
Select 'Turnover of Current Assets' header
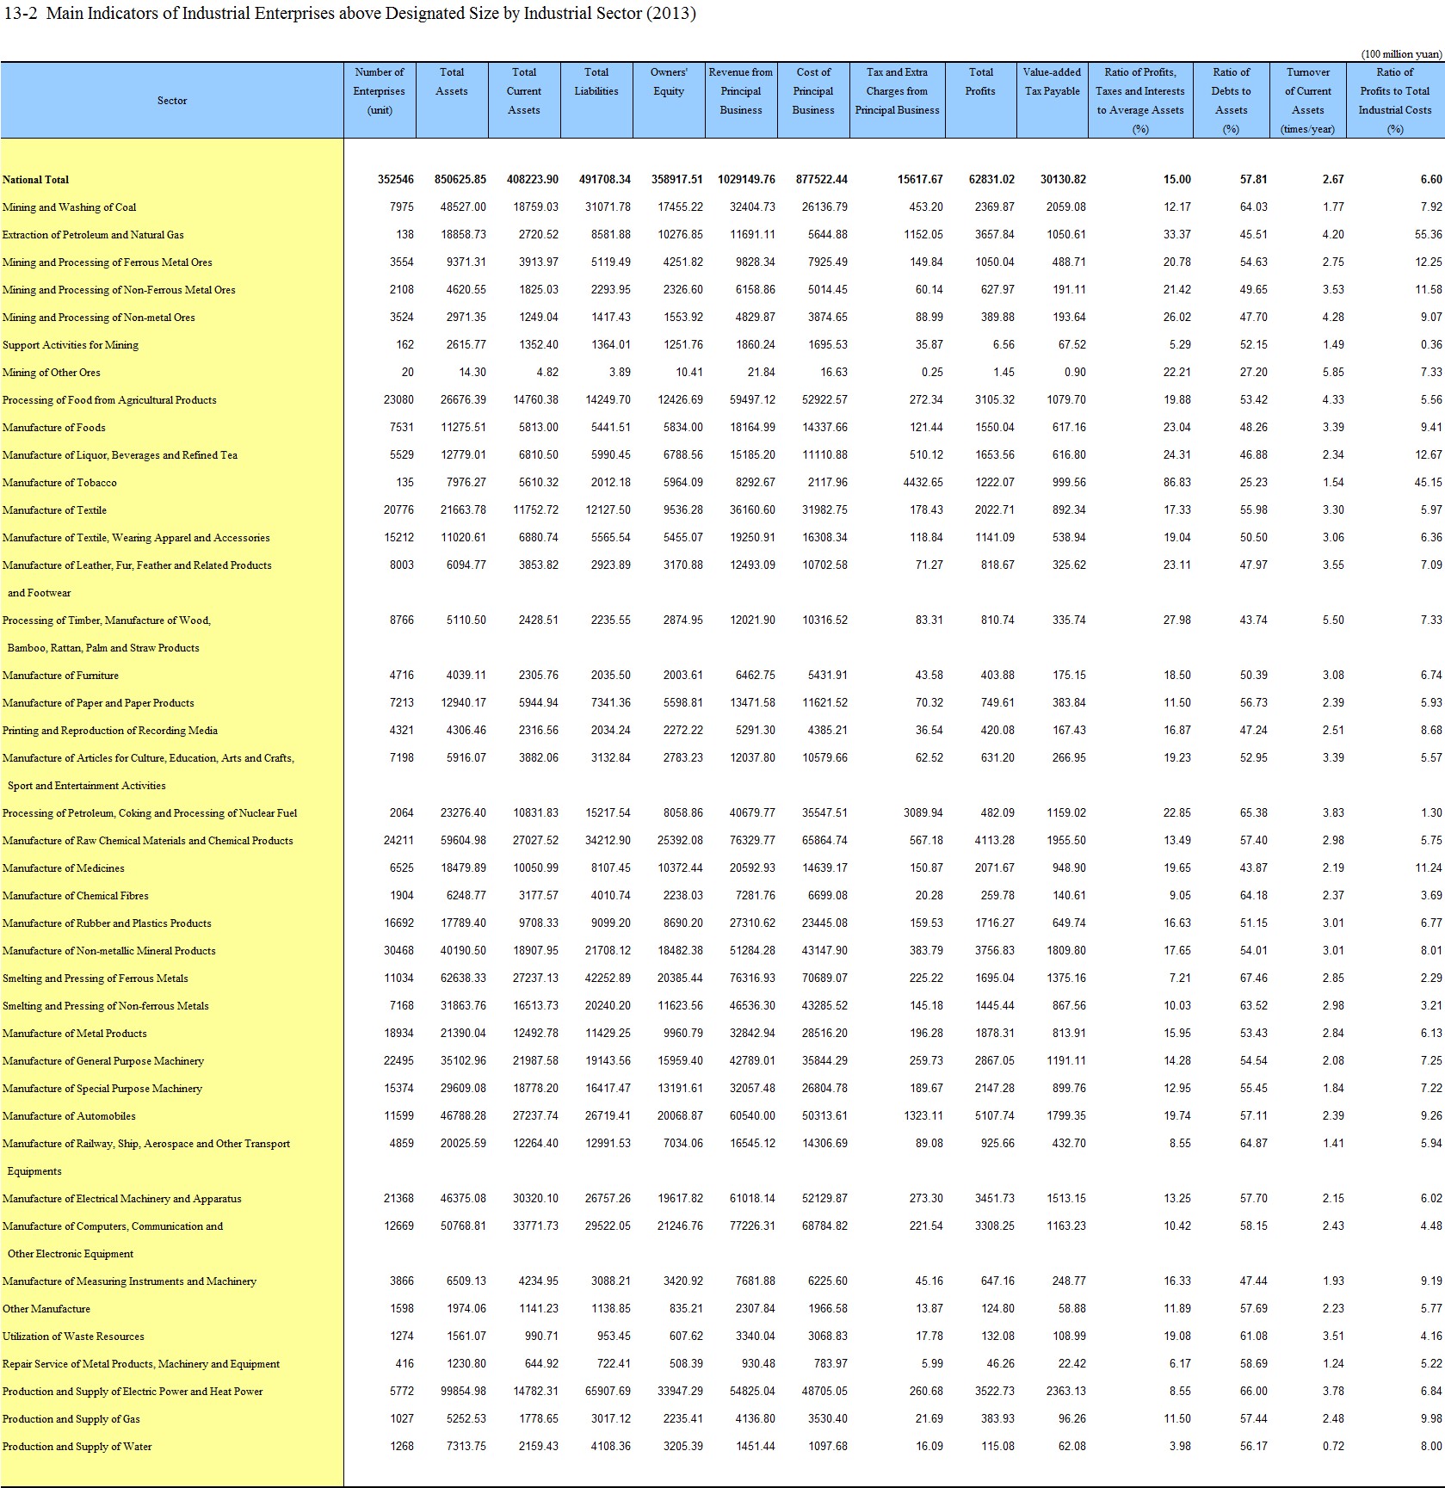point(1308,101)
